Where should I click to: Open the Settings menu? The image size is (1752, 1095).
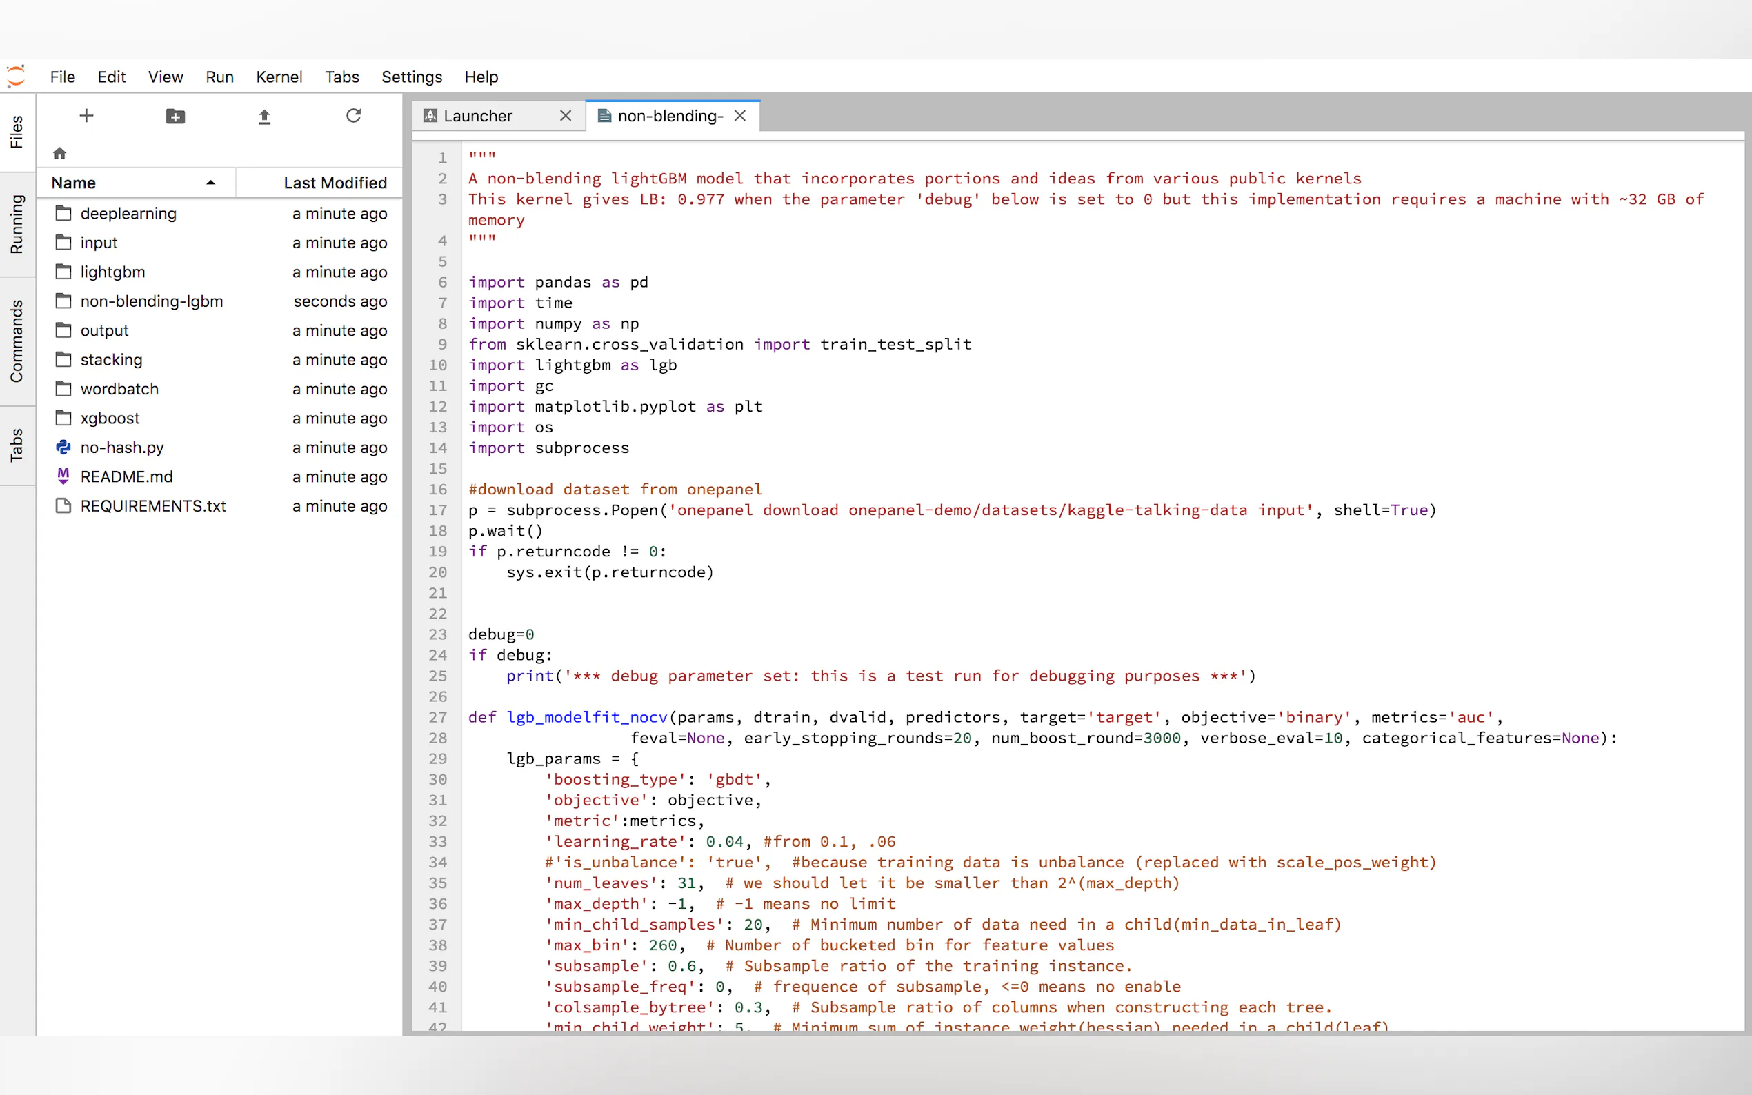[x=411, y=77]
